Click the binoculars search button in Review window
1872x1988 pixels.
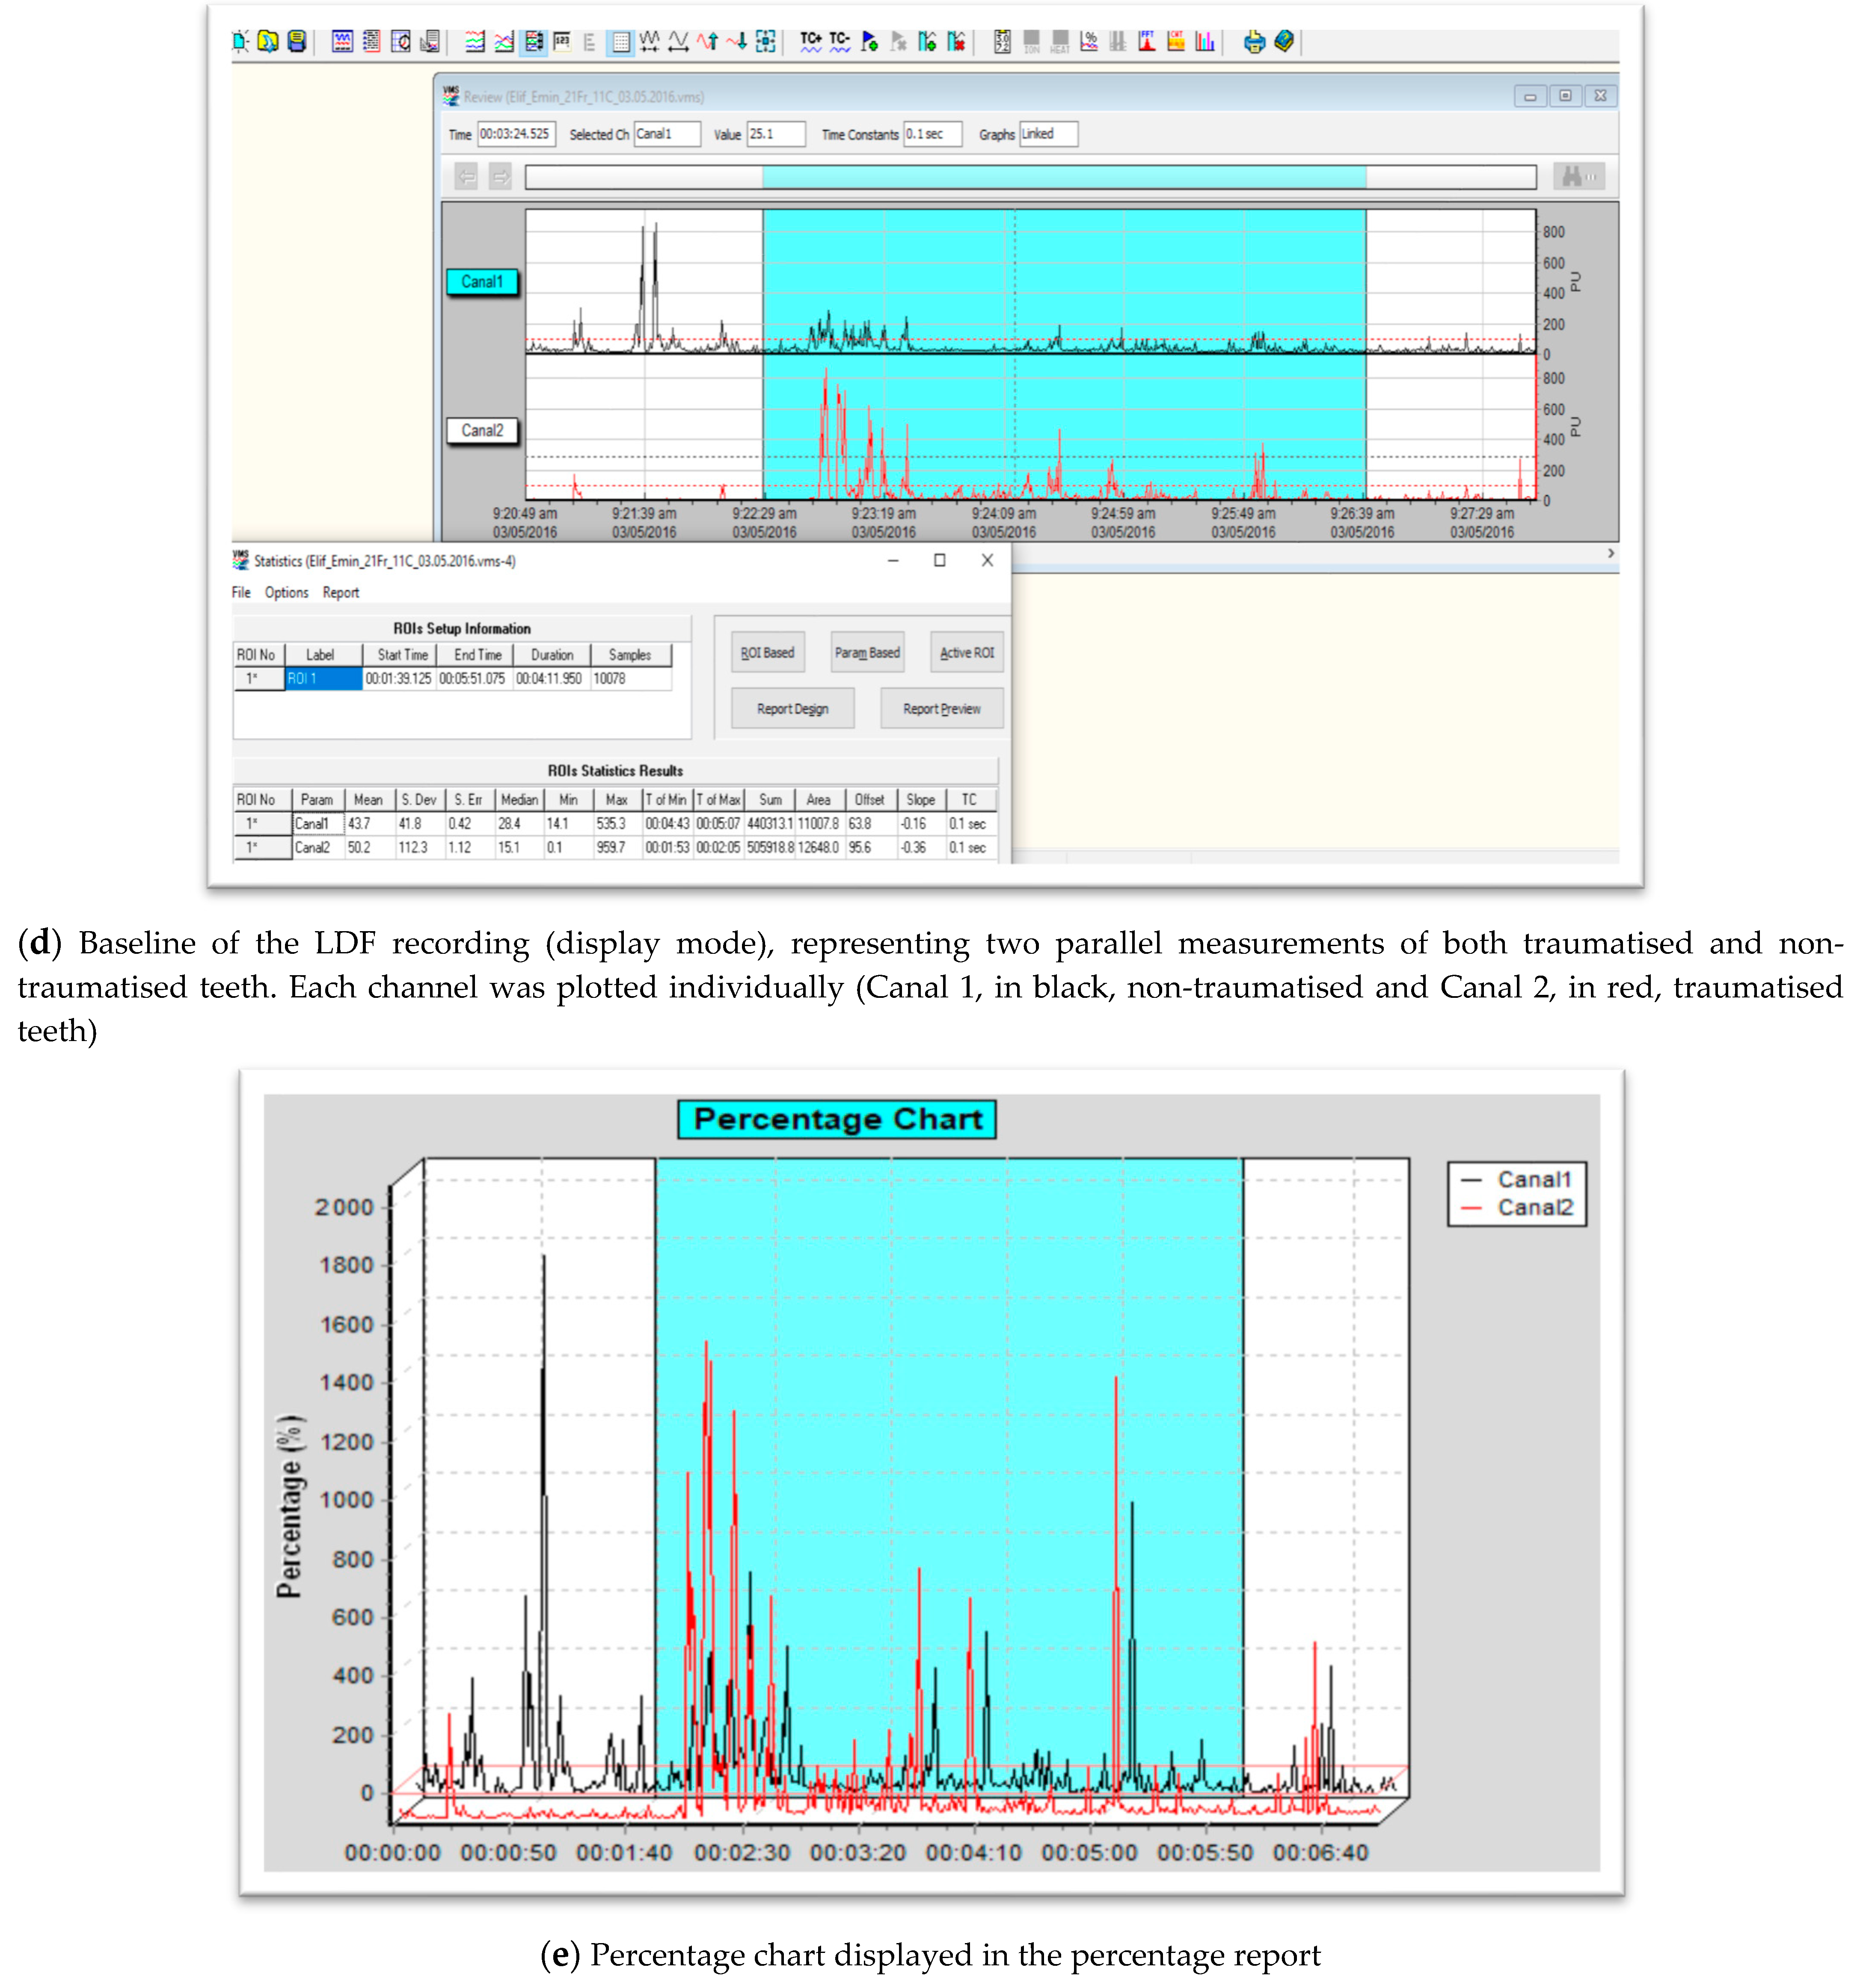coord(1579,177)
